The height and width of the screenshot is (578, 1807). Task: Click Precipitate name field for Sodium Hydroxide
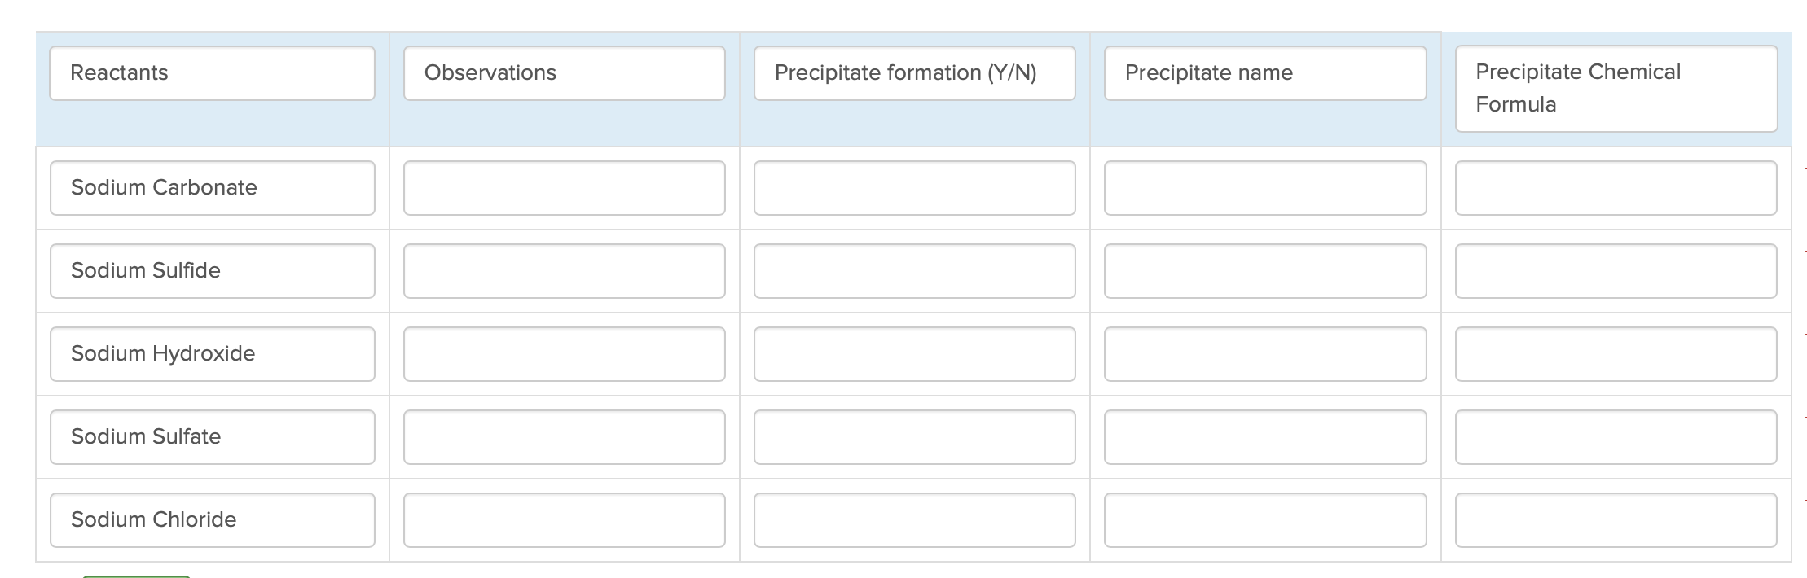pos(1264,354)
